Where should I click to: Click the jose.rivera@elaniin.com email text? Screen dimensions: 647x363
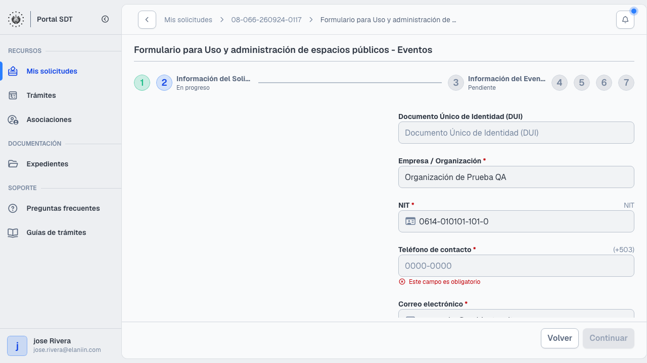(x=67, y=350)
